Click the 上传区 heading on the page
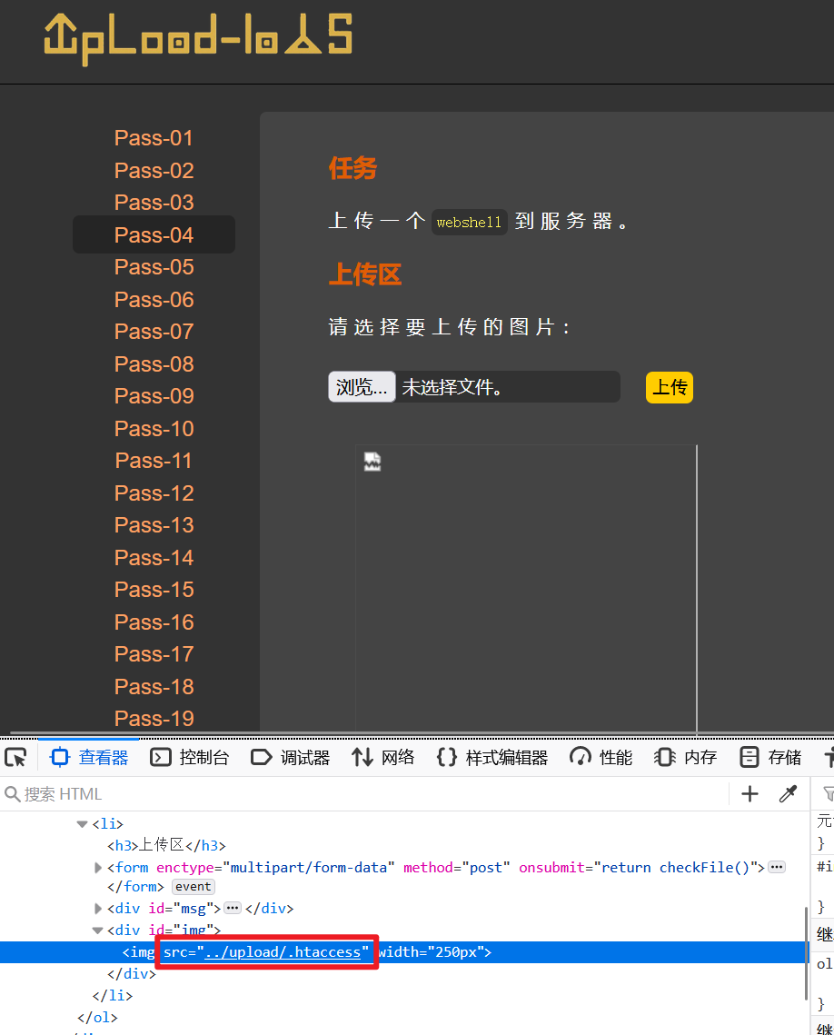The height and width of the screenshot is (1035, 834). [x=365, y=274]
